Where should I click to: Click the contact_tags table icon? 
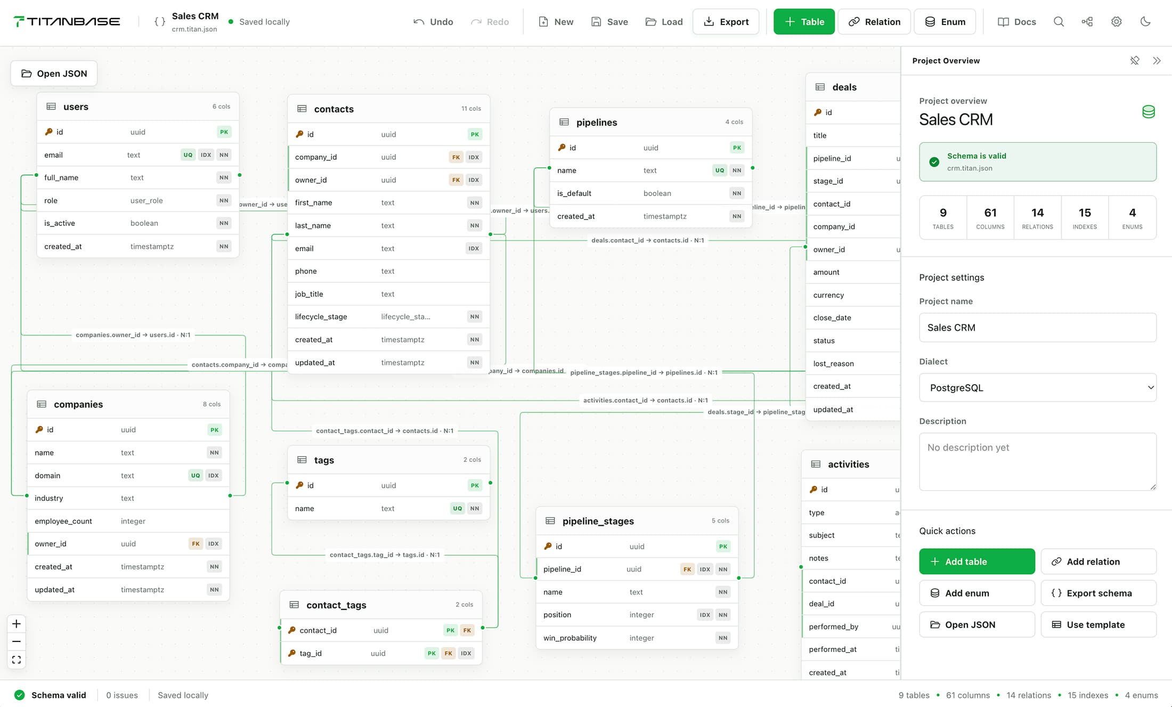tap(294, 605)
